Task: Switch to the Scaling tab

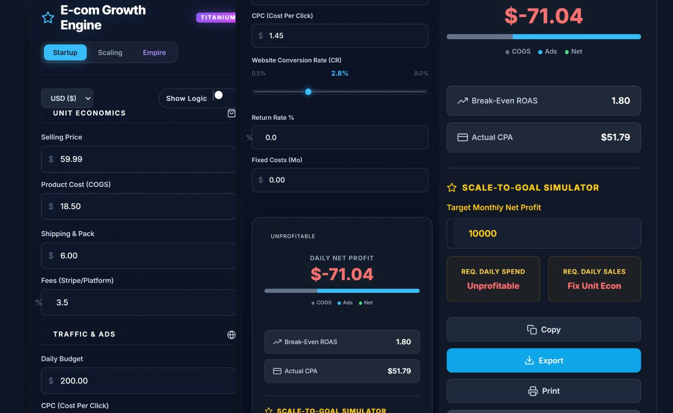Action: pyautogui.click(x=110, y=52)
